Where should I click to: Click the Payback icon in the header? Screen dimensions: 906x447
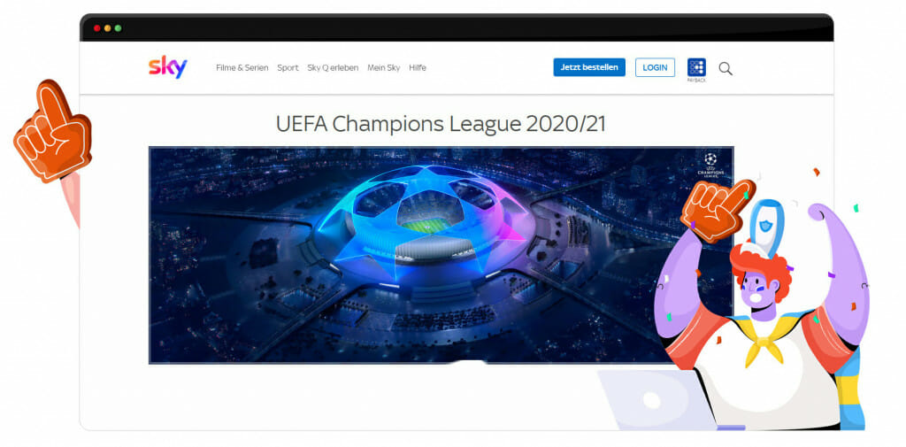point(696,69)
